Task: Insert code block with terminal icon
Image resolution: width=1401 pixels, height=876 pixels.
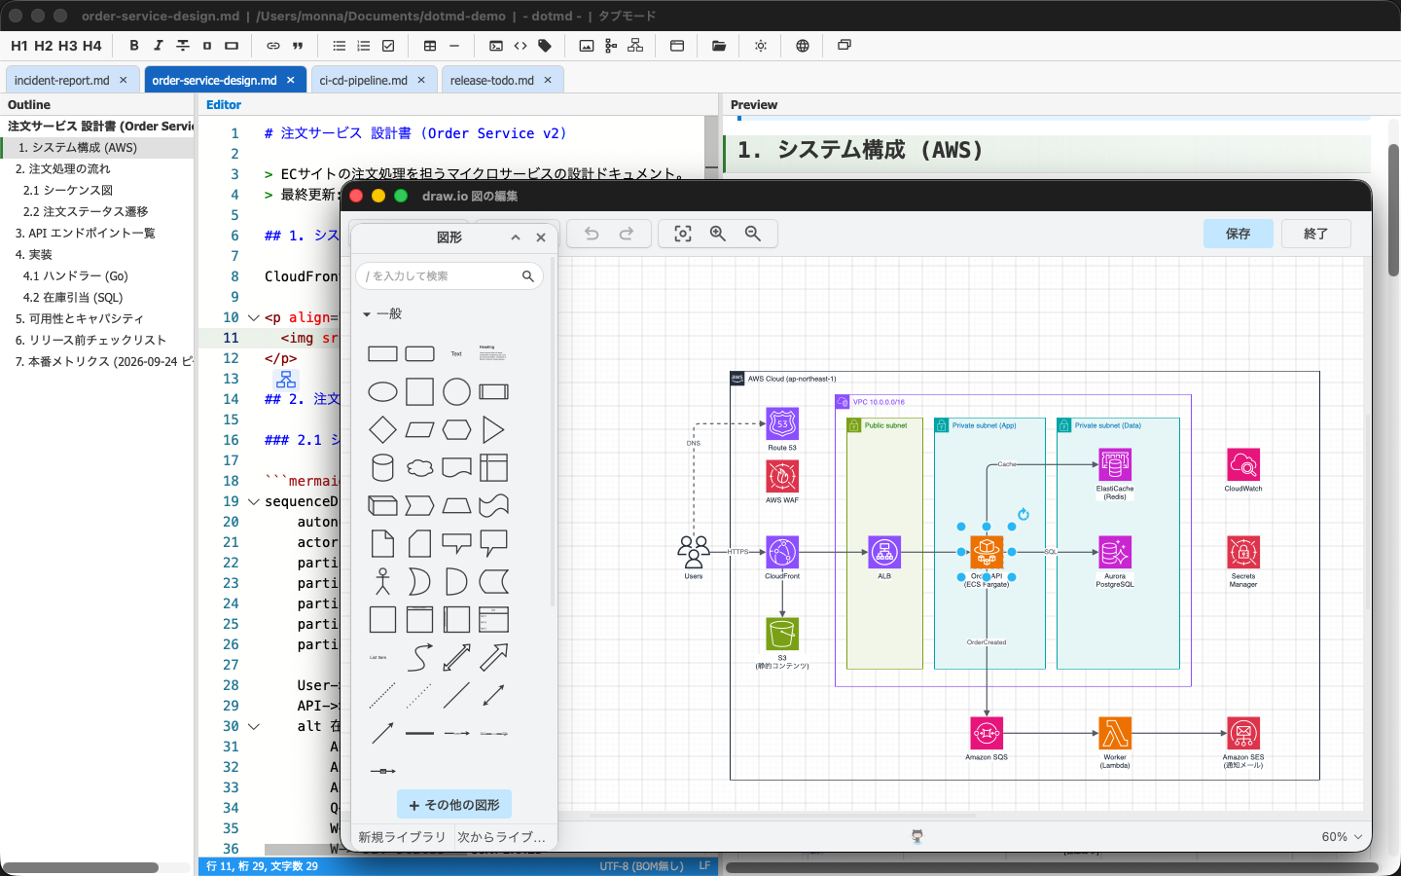Action: pos(496,46)
